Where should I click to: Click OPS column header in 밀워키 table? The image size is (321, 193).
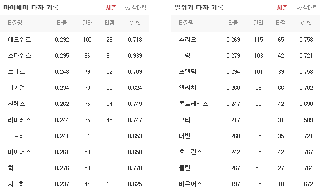pos(306,23)
